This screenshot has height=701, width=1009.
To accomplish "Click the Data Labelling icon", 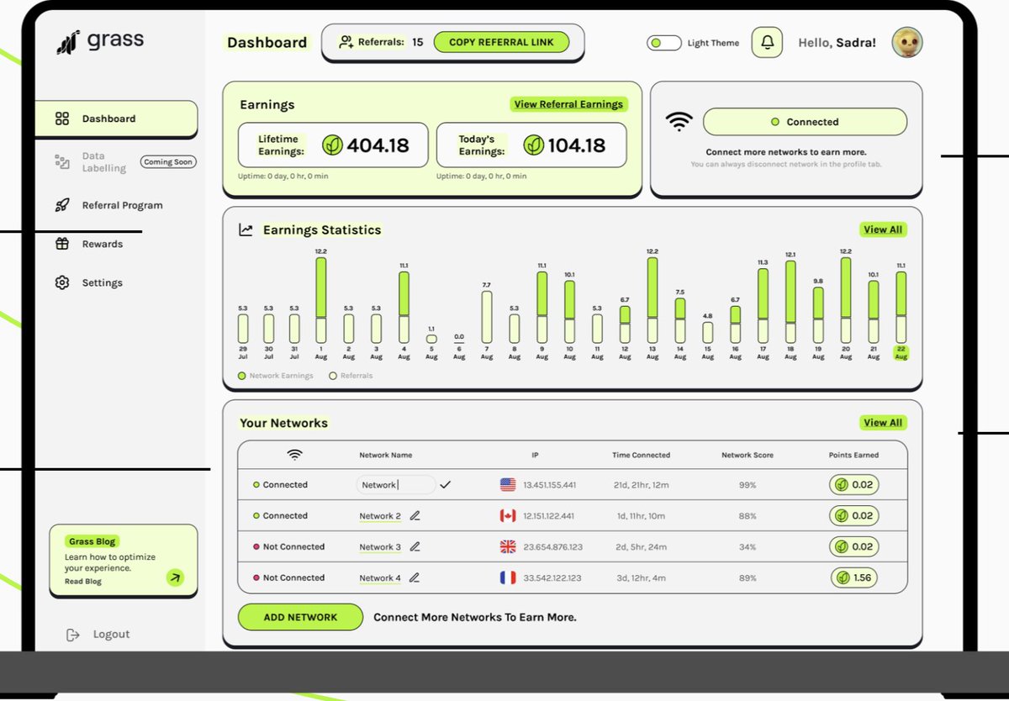I will coord(62,161).
